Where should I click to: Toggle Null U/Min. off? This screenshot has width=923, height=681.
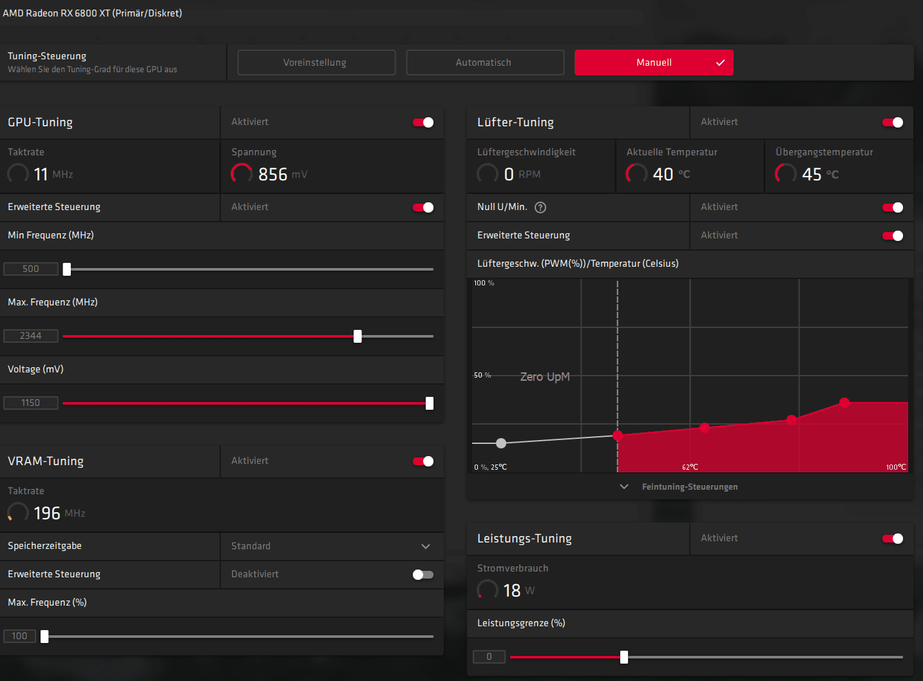[893, 207]
